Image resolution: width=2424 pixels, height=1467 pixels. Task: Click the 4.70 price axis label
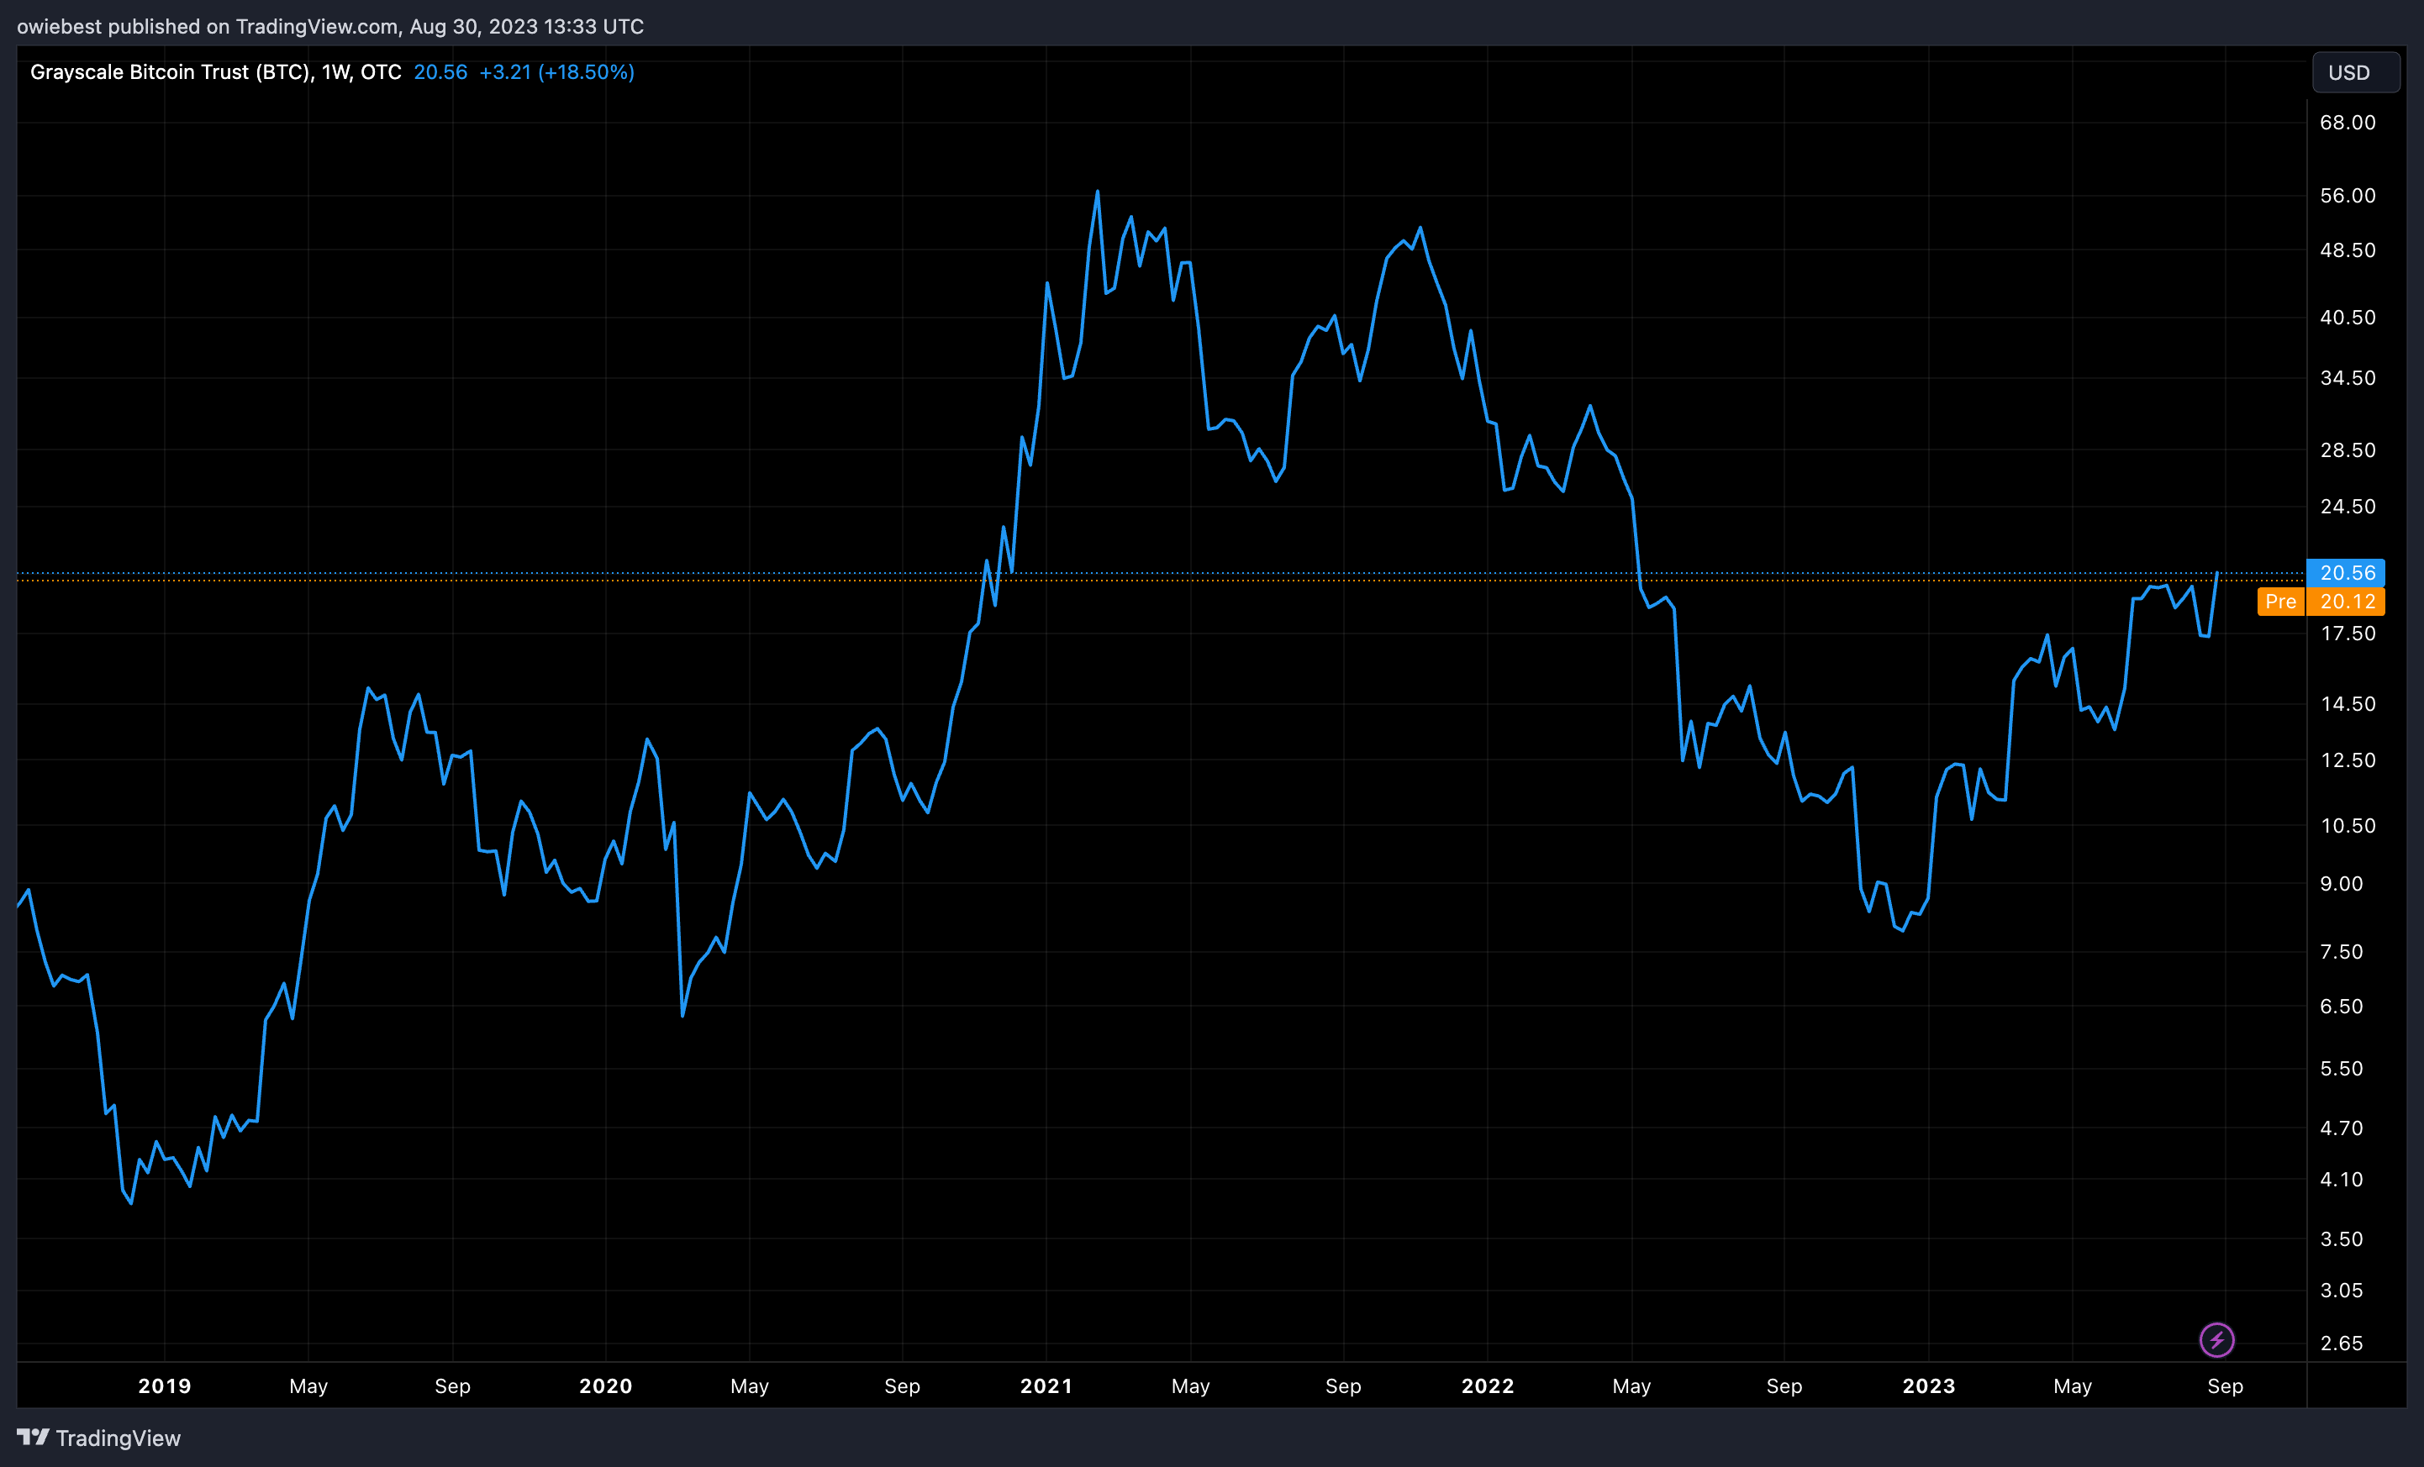tap(2342, 1128)
